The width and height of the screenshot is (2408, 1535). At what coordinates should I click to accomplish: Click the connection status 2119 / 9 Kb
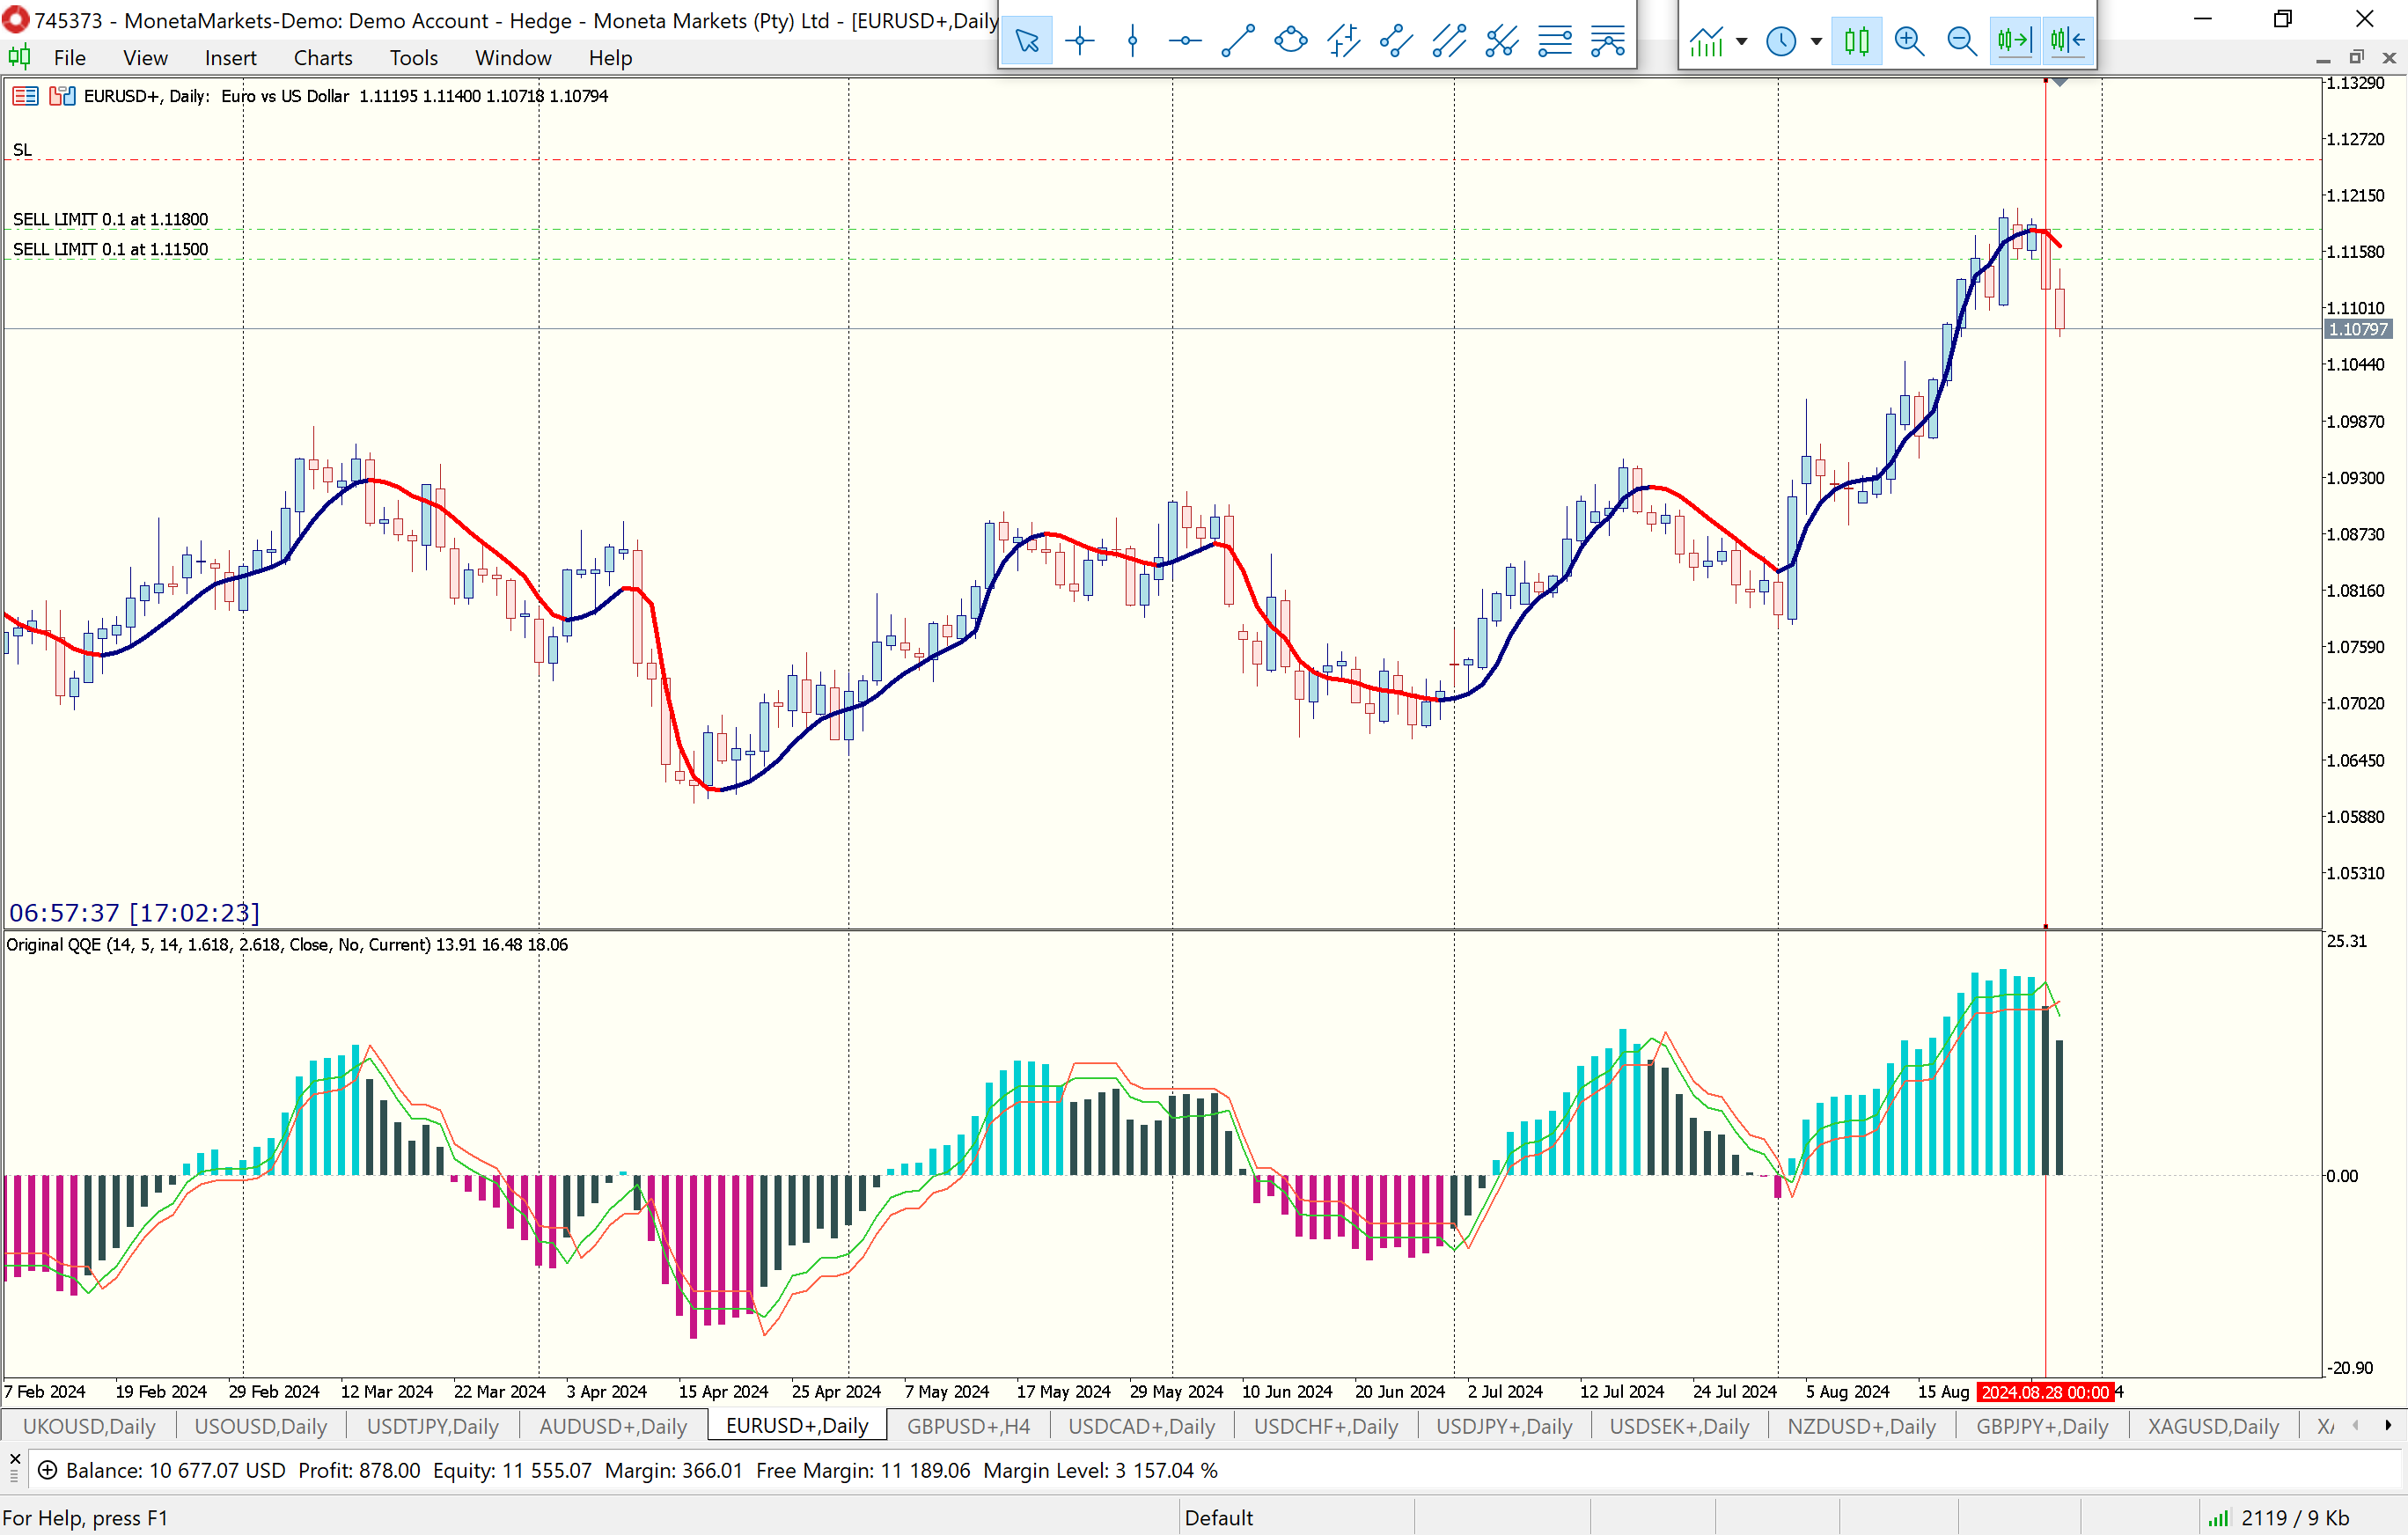tap(2294, 1517)
